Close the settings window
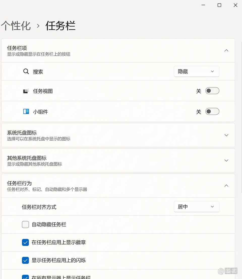The width and height of the screenshot is (242, 279). 235,5
